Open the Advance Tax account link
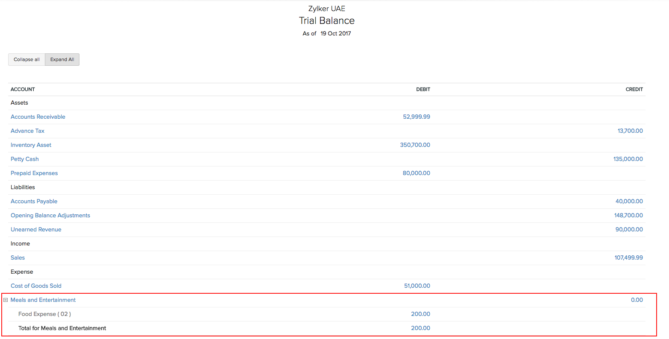 [27, 131]
